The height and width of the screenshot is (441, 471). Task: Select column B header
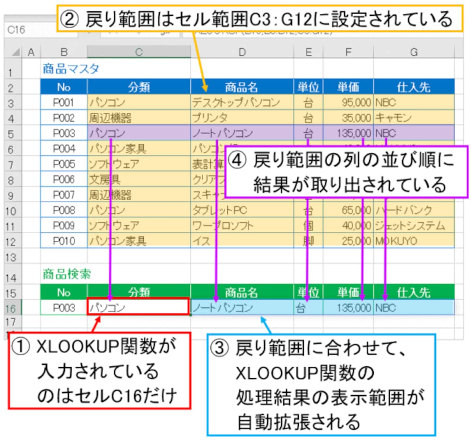click(64, 52)
